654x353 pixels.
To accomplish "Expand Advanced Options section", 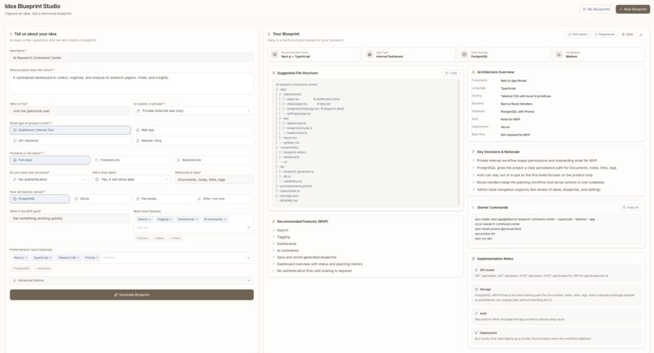I will pyautogui.click(x=131, y=281).
